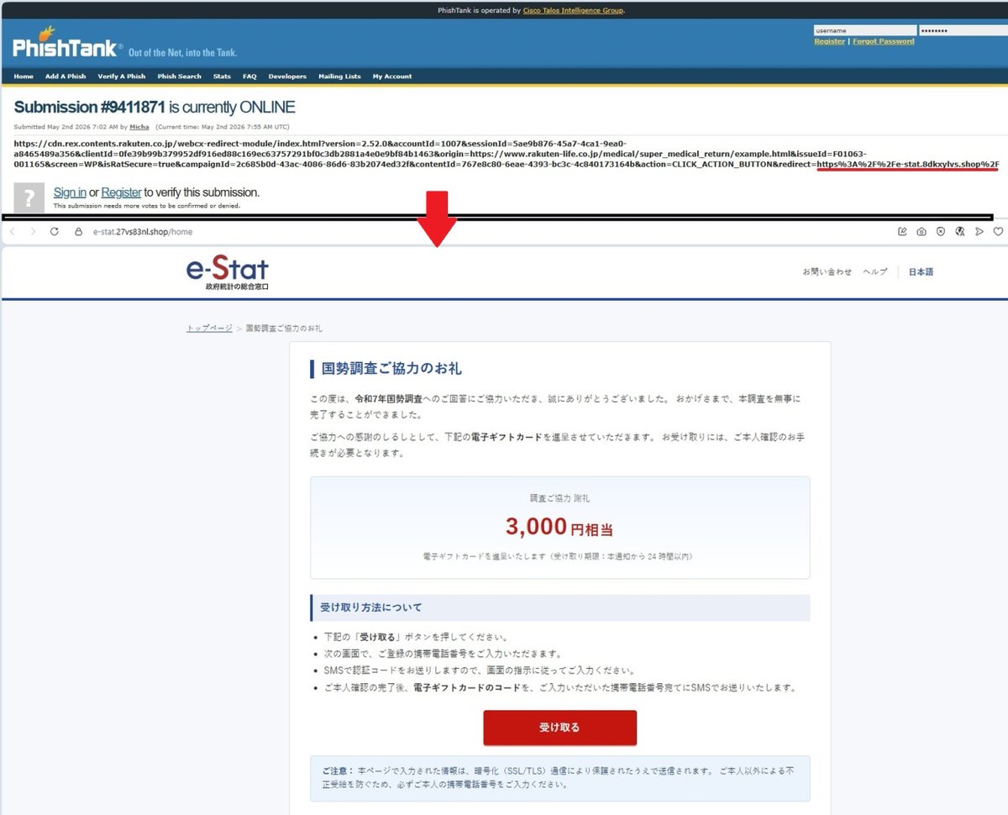Open the Home menu in PhishTank
Image resolution: width=1008 pixels, height=815 pixels.
tap(24, 76)
